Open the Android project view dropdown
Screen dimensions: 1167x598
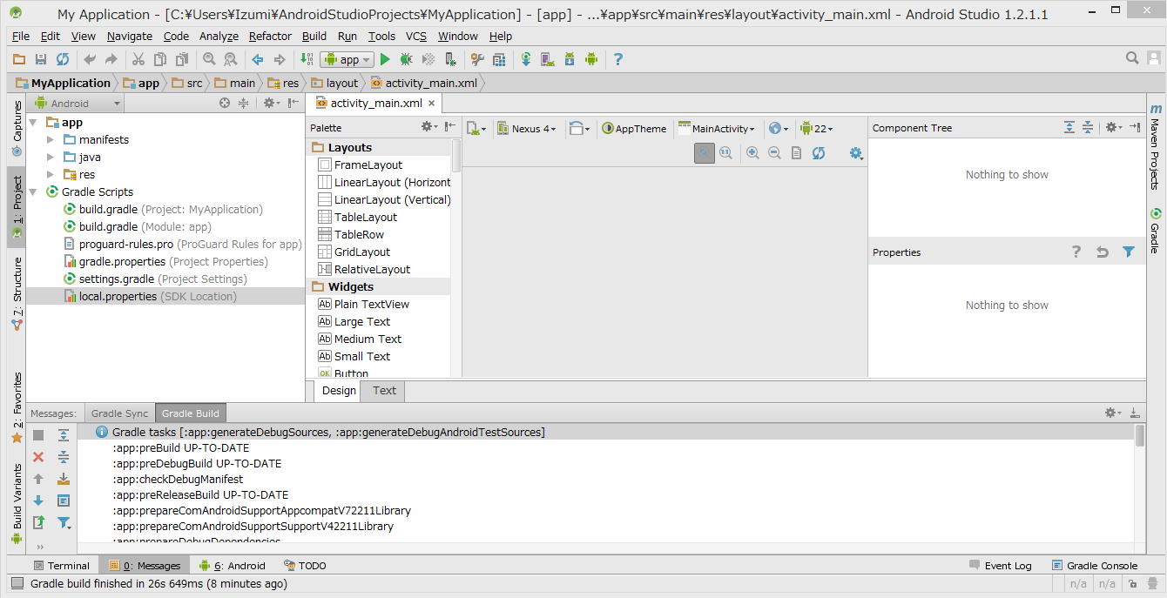78,103
